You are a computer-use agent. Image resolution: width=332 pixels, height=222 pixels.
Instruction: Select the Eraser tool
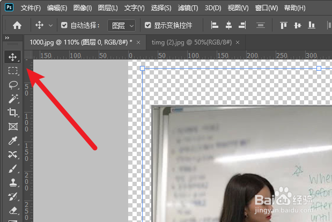13,211
